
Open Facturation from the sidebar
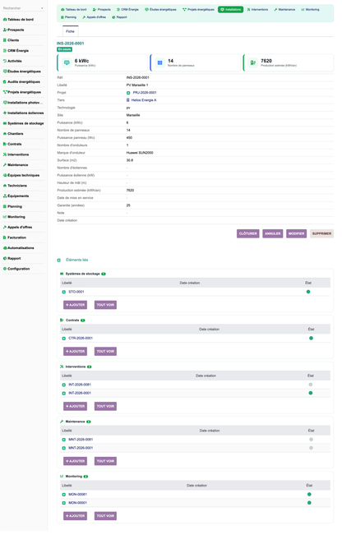16,238
